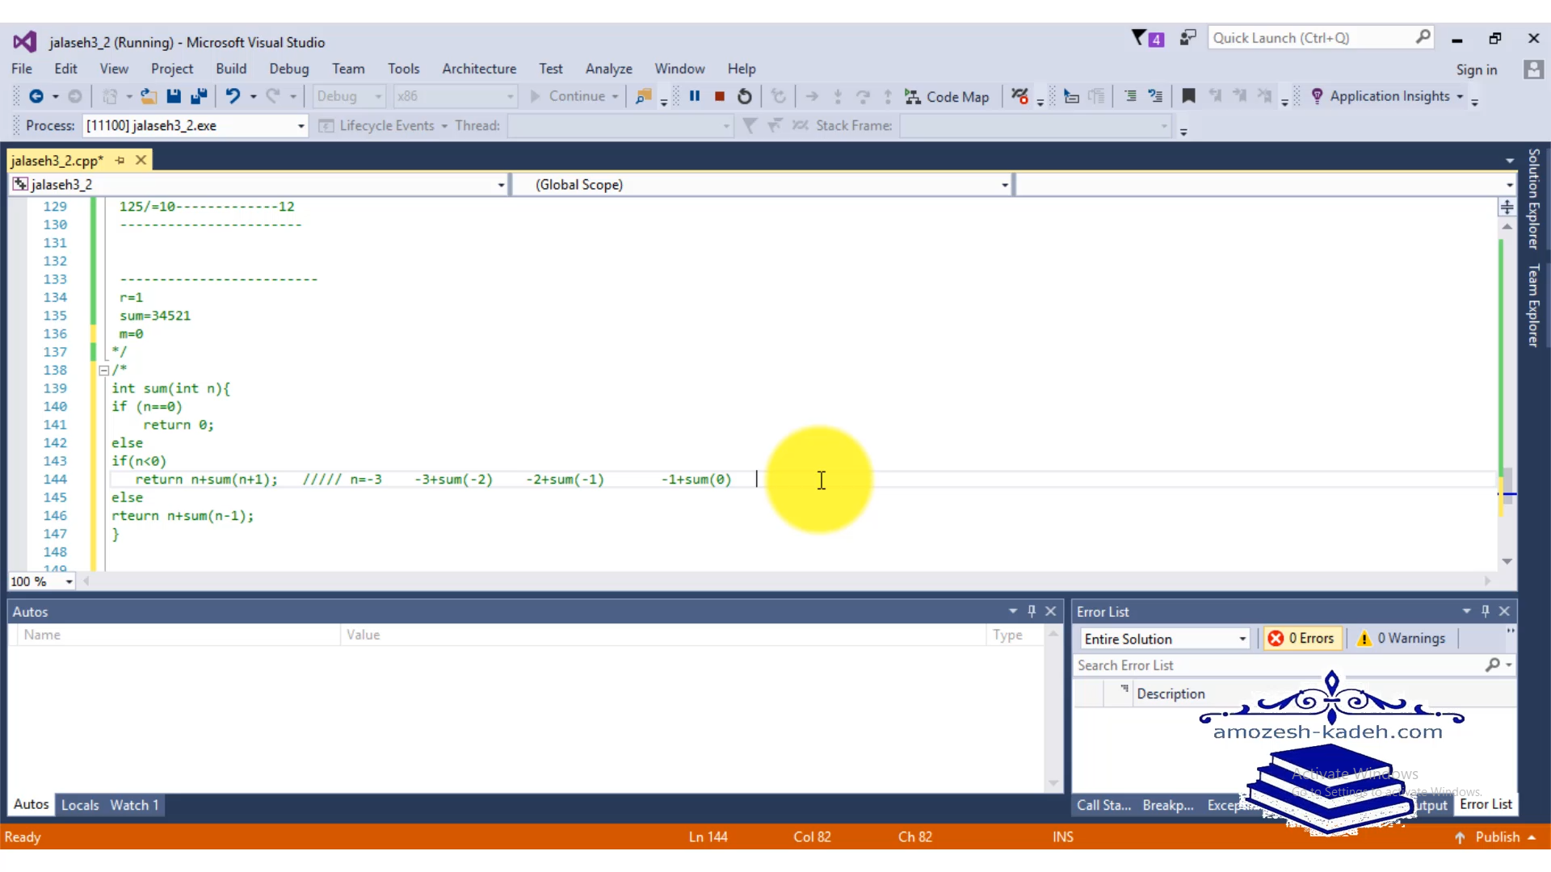Close the Autos panel
The height and width of the screenshot is (872, 1551).
pos(1051,611)
